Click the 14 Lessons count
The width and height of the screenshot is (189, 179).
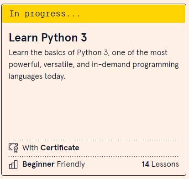click(160, 164)
